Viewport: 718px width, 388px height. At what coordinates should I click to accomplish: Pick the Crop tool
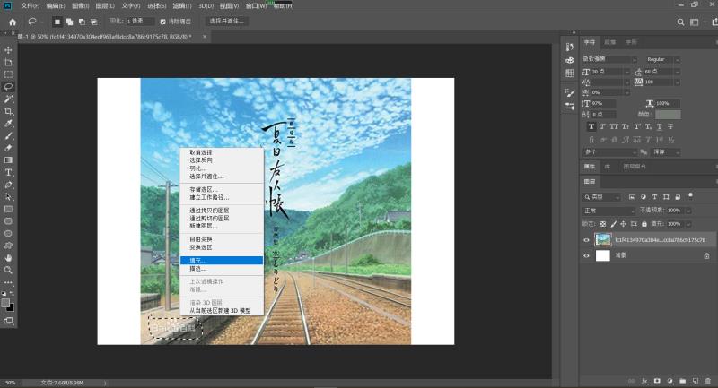click(9, 111)
